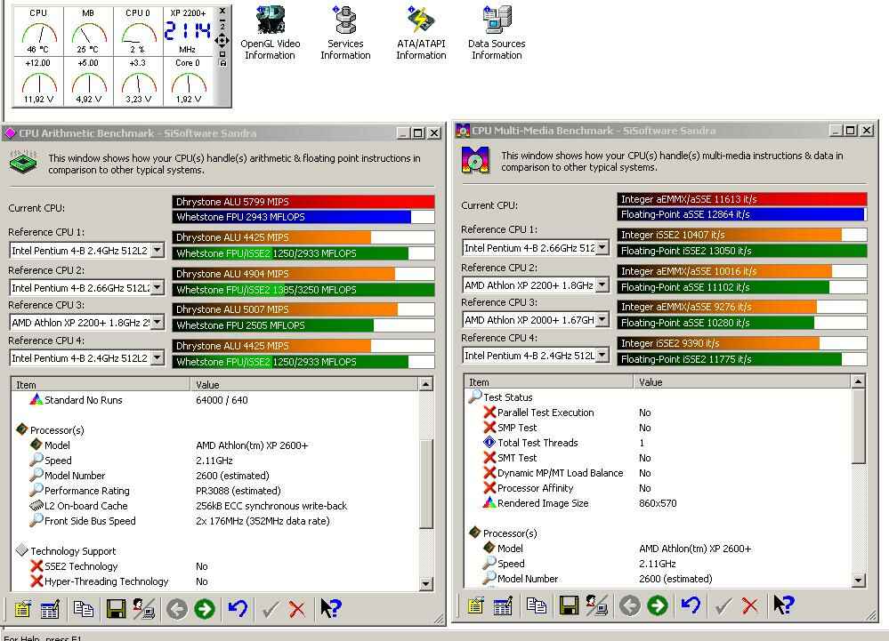
Task: Click the grey back arrow in Multi-Media Benchmark toolbar
Action: tap(630, 606)
